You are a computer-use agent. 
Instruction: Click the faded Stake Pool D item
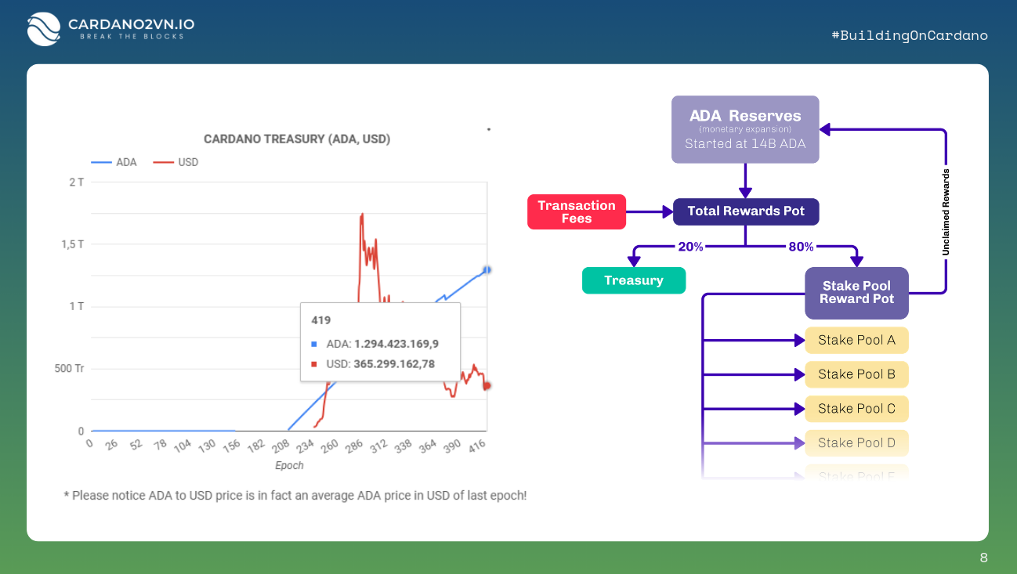pyautogui.click(x=856, y=443)
